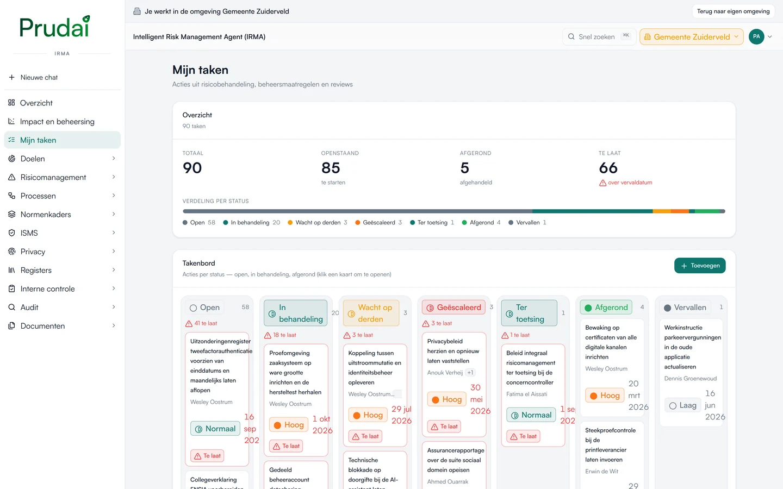
Task: Open the Gemeente Zuiderveld environment dropdown
Action: click(x=691, y=36)
